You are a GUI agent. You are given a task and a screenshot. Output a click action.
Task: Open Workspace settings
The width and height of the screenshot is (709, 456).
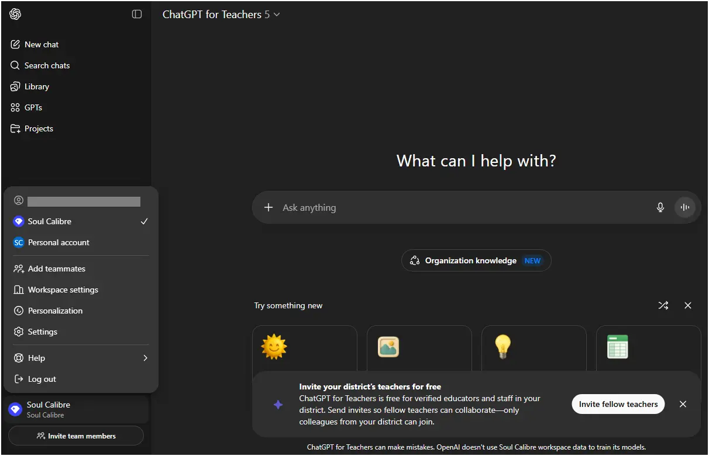(x=81, y=290)
